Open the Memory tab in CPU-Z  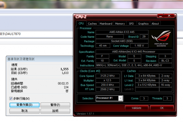120,24
